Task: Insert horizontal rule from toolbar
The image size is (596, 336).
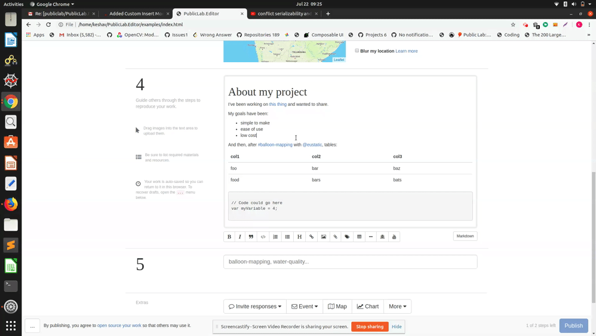Action: [x=371, y=237]
